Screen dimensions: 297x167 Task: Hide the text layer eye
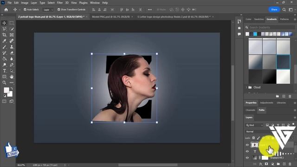(x=247, y=151)
